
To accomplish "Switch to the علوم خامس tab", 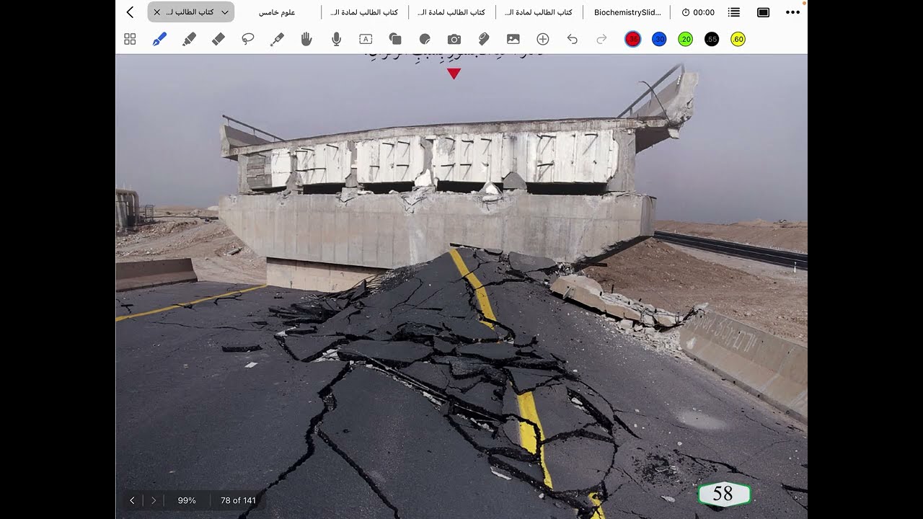I will pos(278,12).
